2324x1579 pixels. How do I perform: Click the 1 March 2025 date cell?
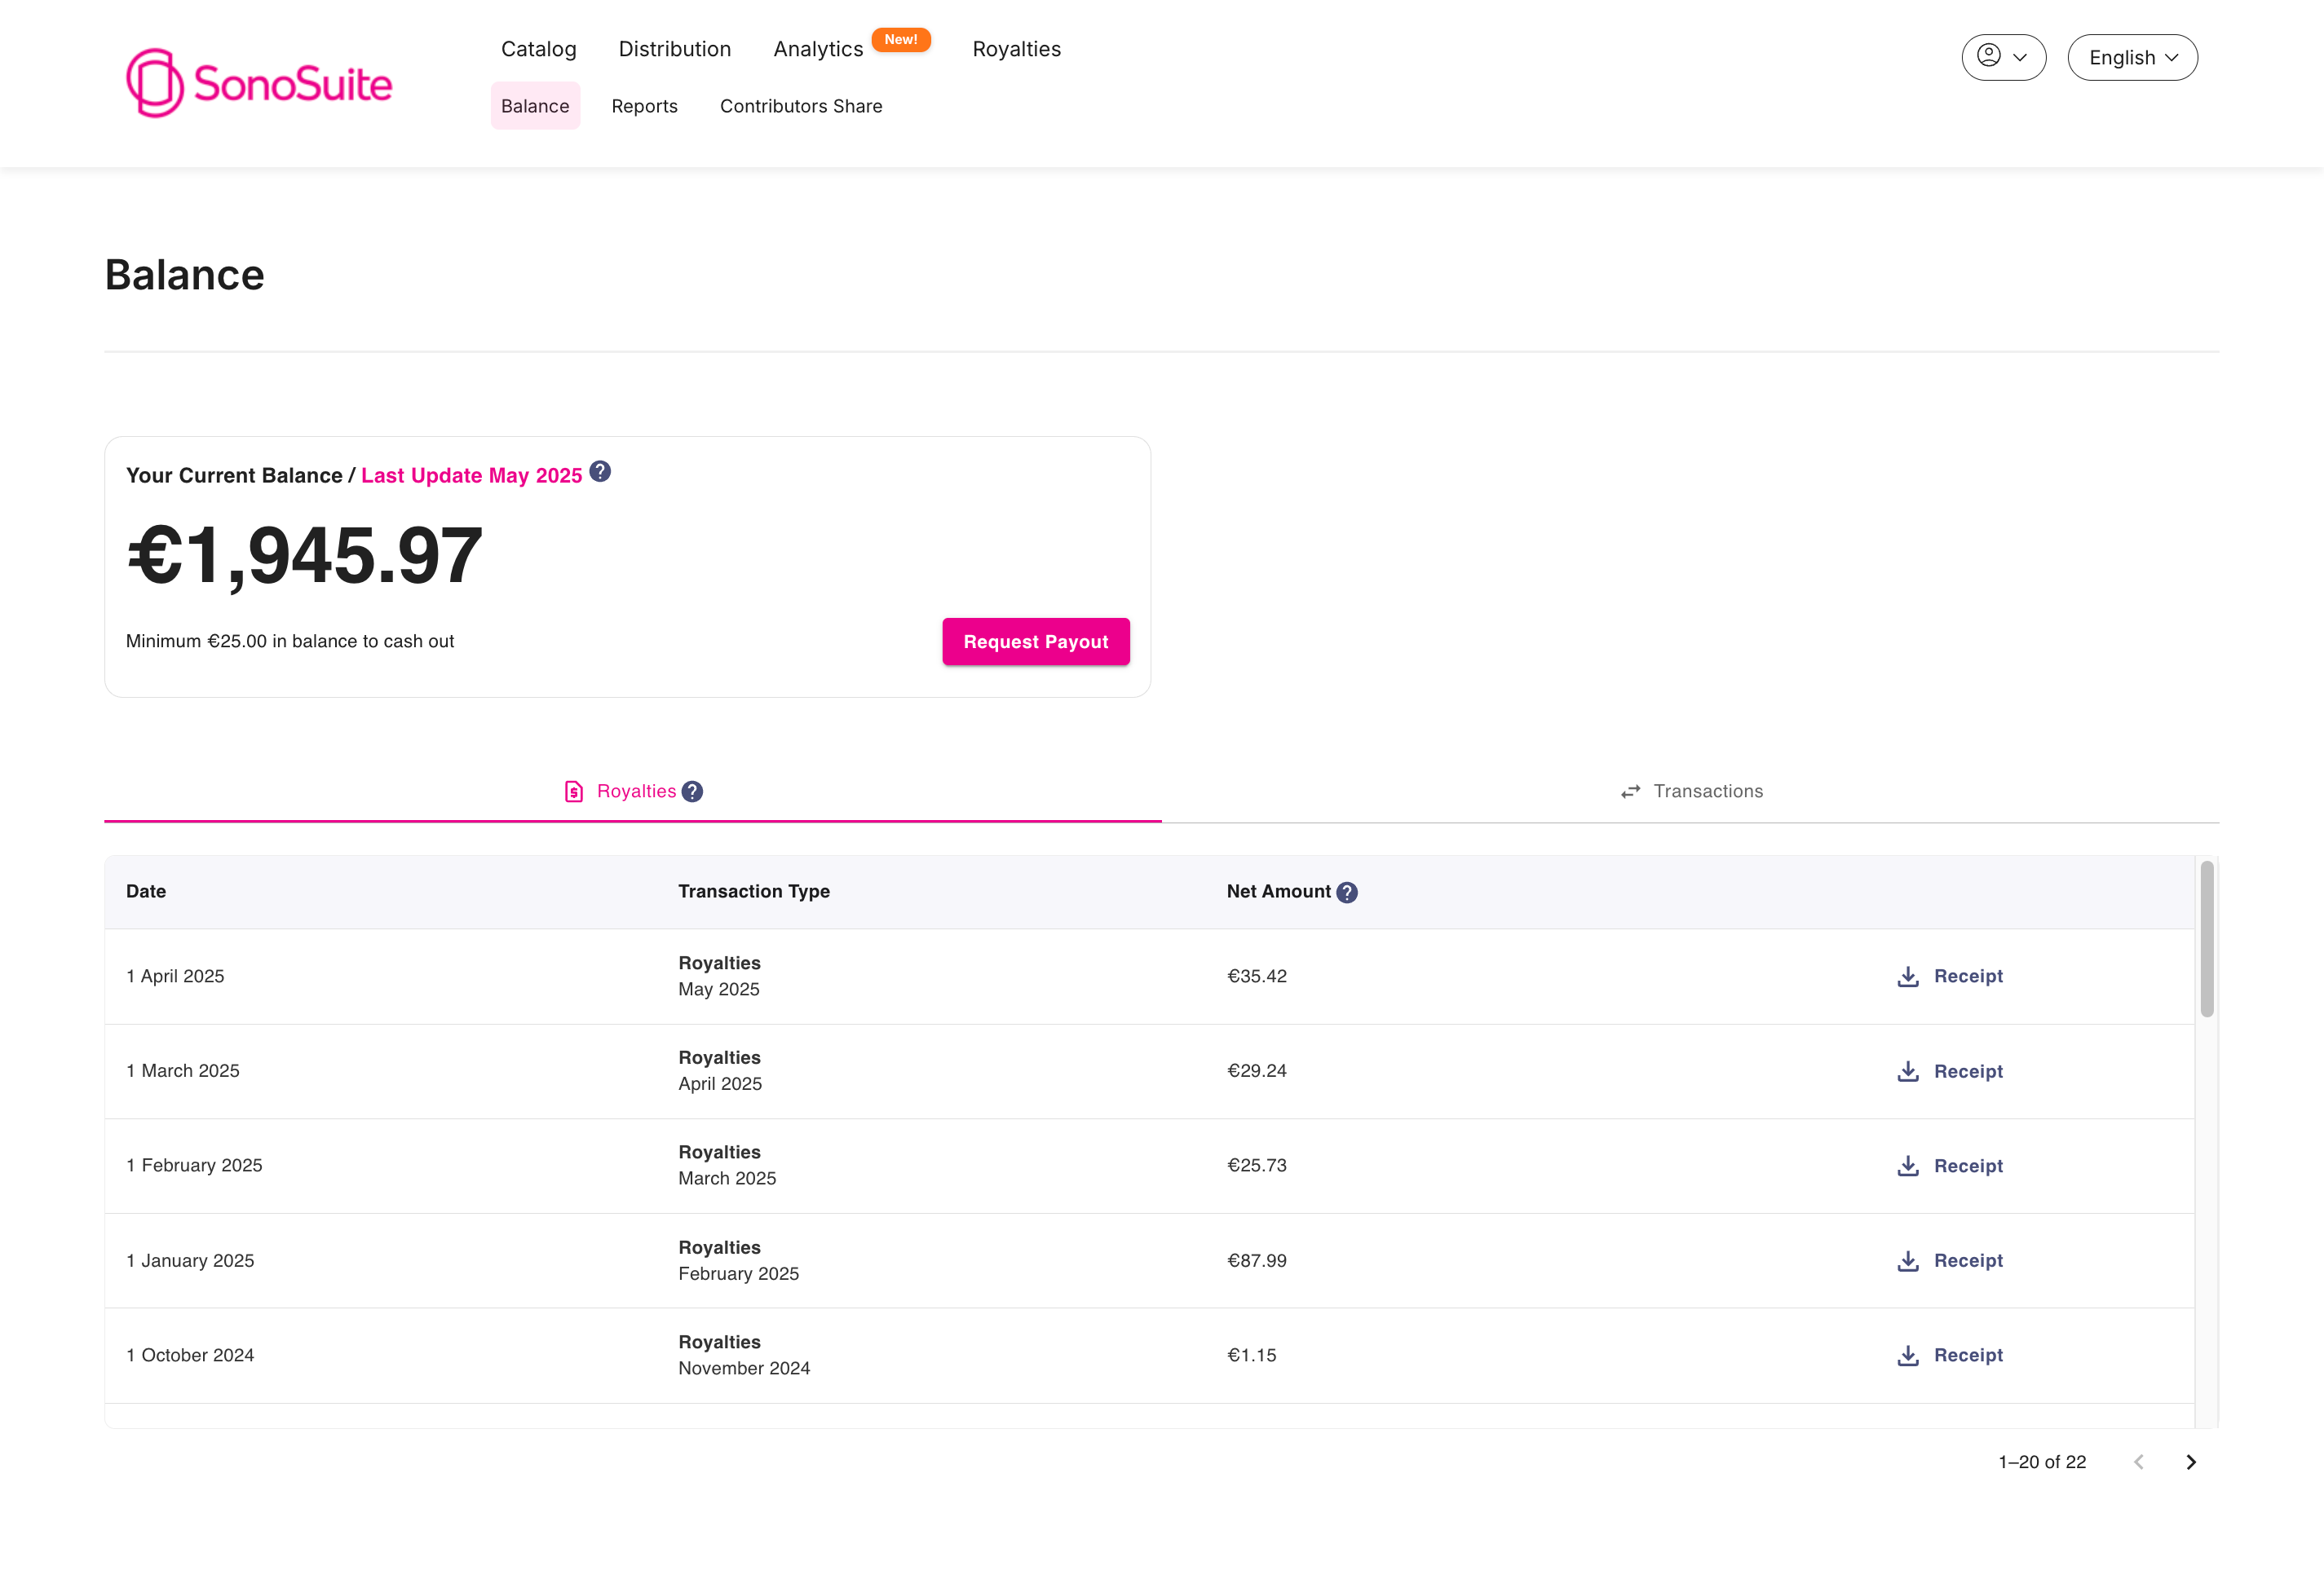(183, 1071)
